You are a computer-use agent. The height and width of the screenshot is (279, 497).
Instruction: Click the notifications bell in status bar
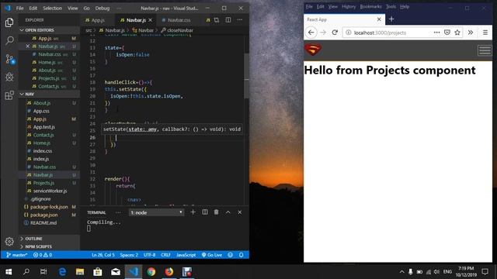242,255
